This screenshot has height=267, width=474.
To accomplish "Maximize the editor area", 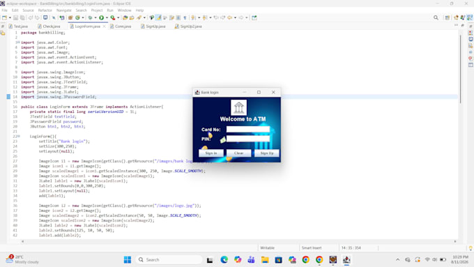I will click(x=463, y=26).
